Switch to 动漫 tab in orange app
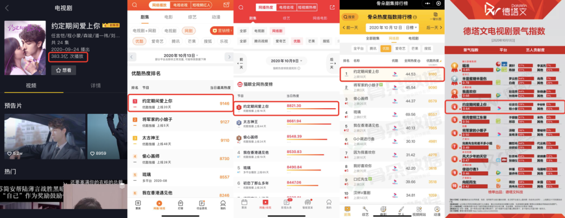 (x=216, y=17)
